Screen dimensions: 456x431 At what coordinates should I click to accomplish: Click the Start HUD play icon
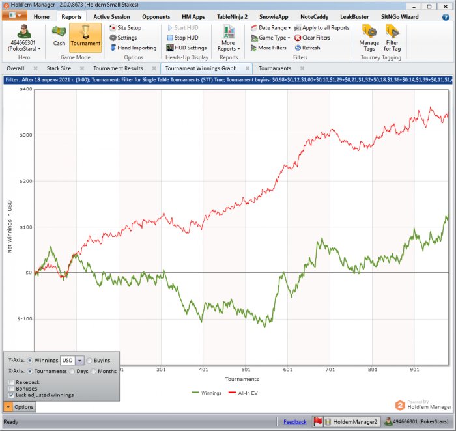point(170,28)
